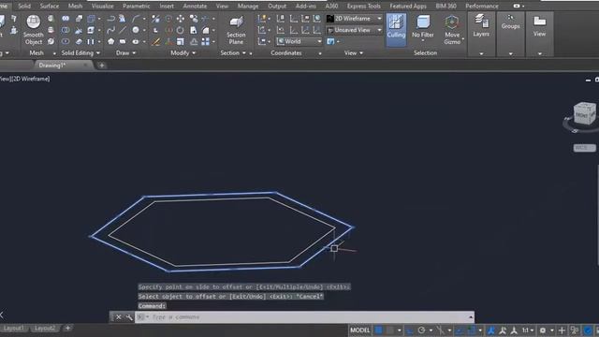Select the Line tool in Draw panel
Viewport: 599px width, 337px height.
123,30
